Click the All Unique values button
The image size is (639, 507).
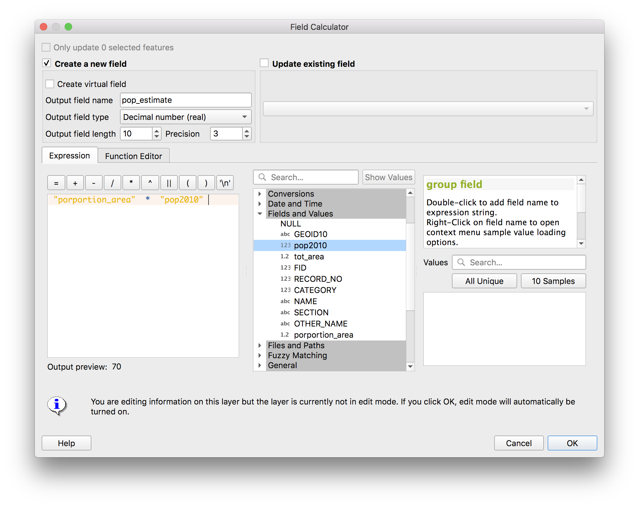tap(484, 281)
